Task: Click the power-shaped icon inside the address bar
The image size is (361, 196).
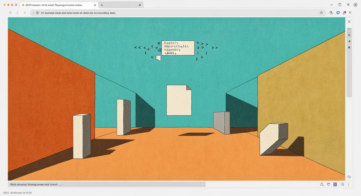Action: pyautogui.click(x=321, y=13)
